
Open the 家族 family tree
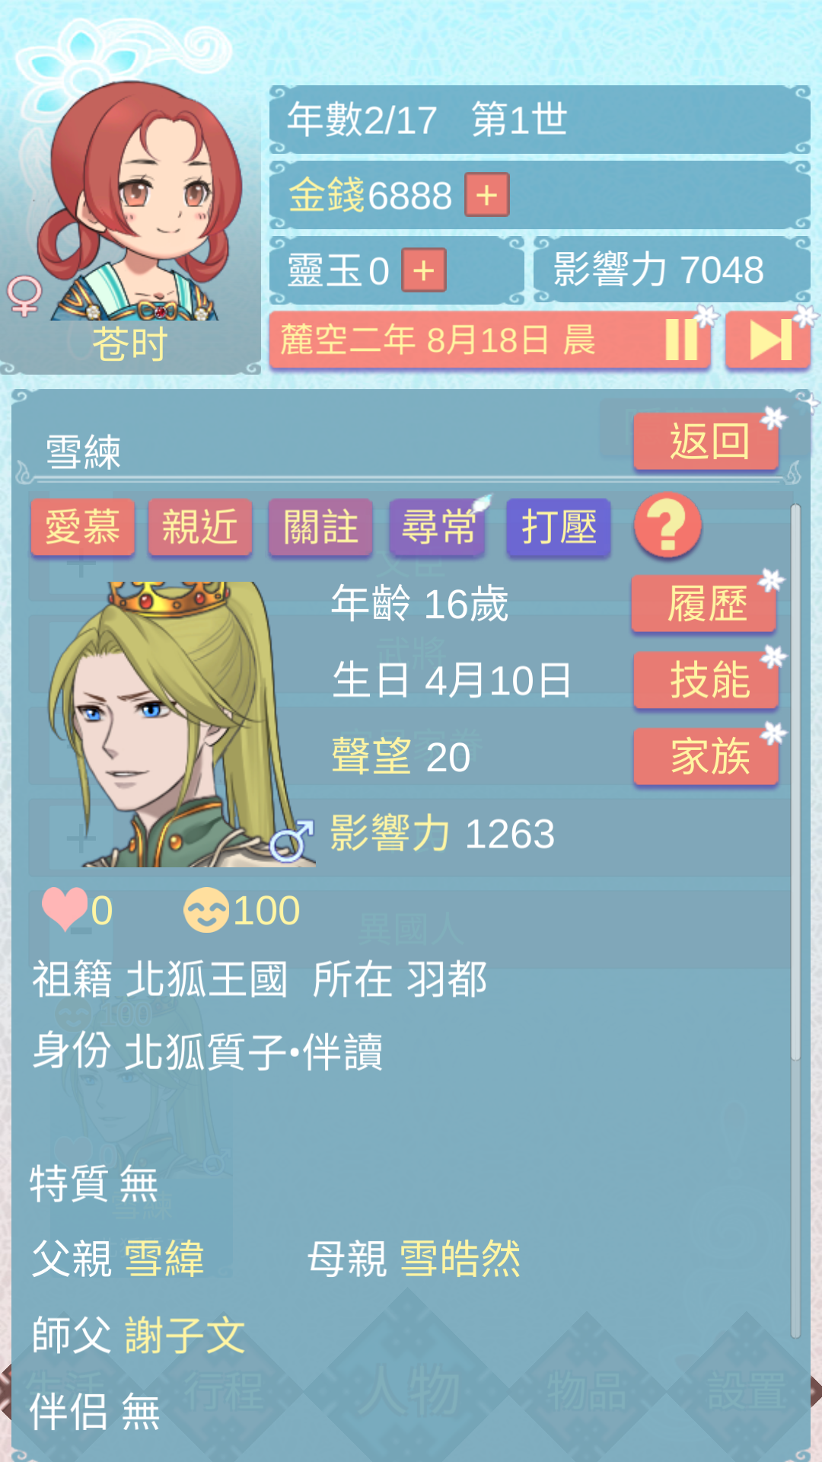coord(707,756)
